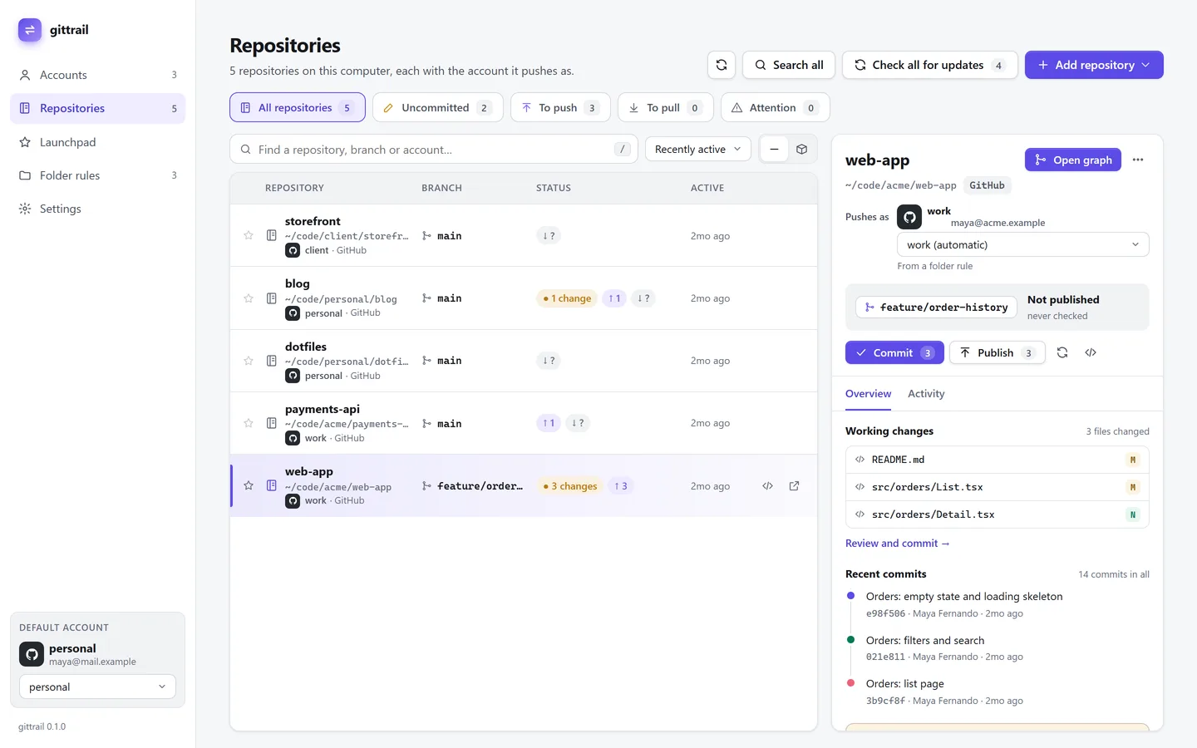This screenshot has width=1197, height=748.
Task: Click the refresh icon next to Publish
Action: coord(1062,352)
